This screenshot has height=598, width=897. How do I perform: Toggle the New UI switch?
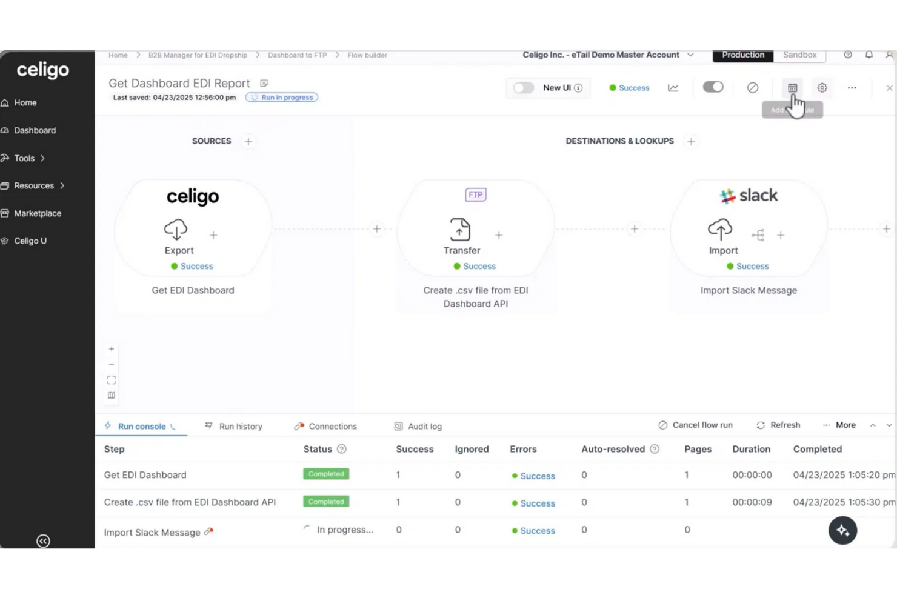click(524, 88)
